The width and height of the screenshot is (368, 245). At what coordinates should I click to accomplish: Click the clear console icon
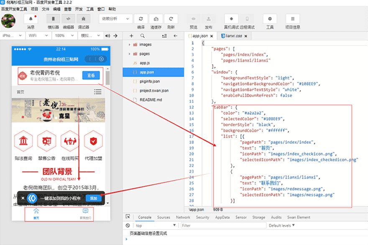click(x=128, y=225)
